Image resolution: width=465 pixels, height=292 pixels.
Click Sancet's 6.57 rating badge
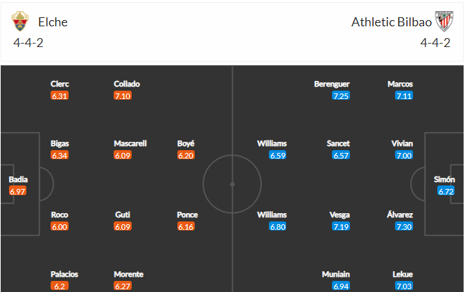(341, 155)
